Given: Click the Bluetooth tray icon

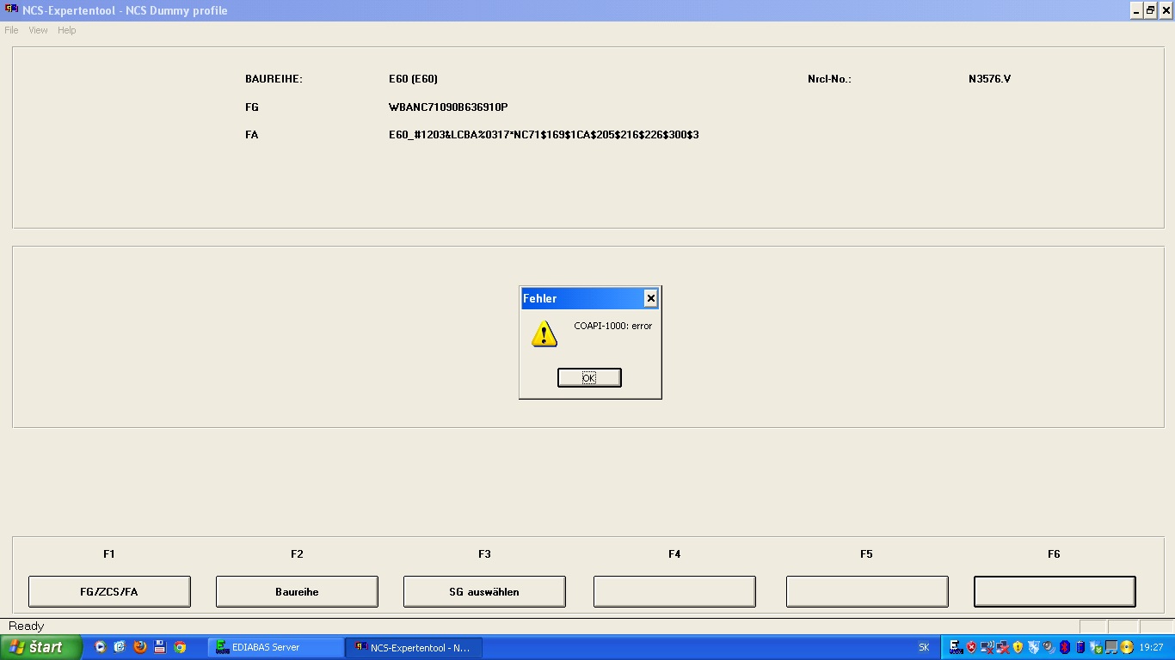Looking at the screenshot, I should (x=1064, y=647).
